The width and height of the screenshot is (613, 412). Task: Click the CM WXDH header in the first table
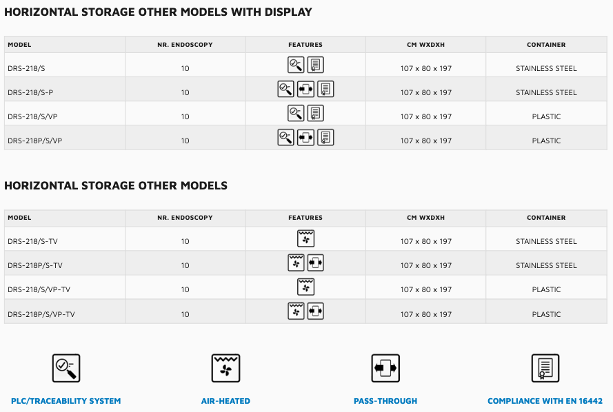(x=425, y=45)
